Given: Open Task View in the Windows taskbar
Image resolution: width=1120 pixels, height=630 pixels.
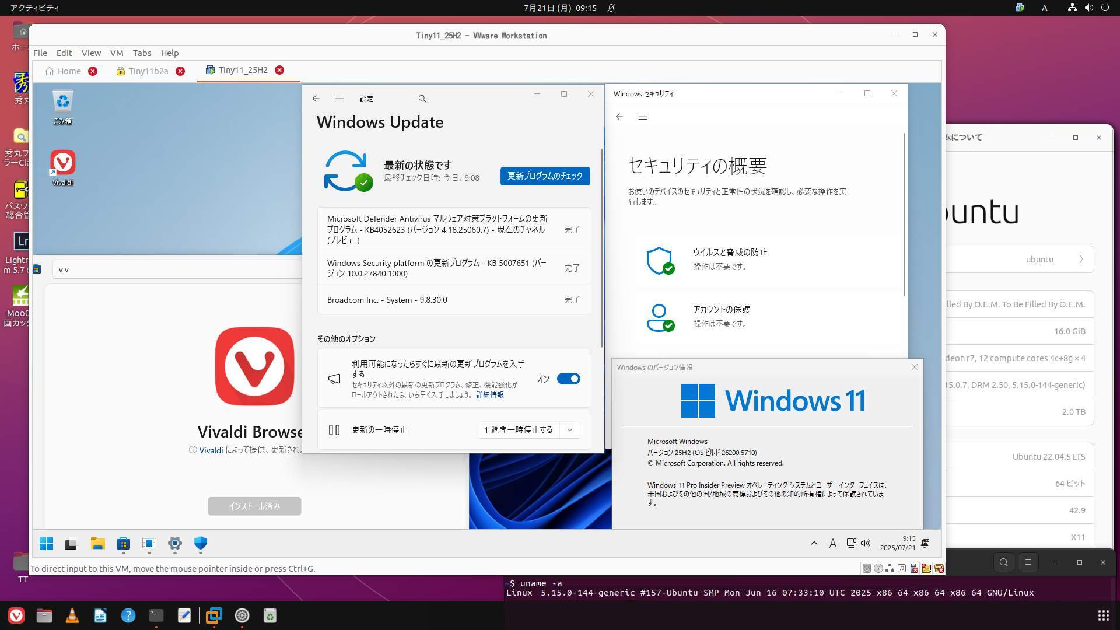Looking at the screenshot, I should click(71, 544).
